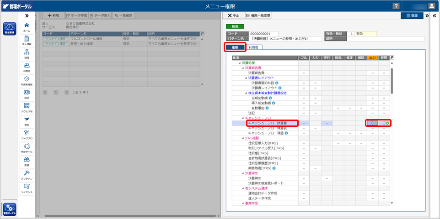Click the 出力 column header
This screenshot has height=219, width=440.
[x=373, y=57]
